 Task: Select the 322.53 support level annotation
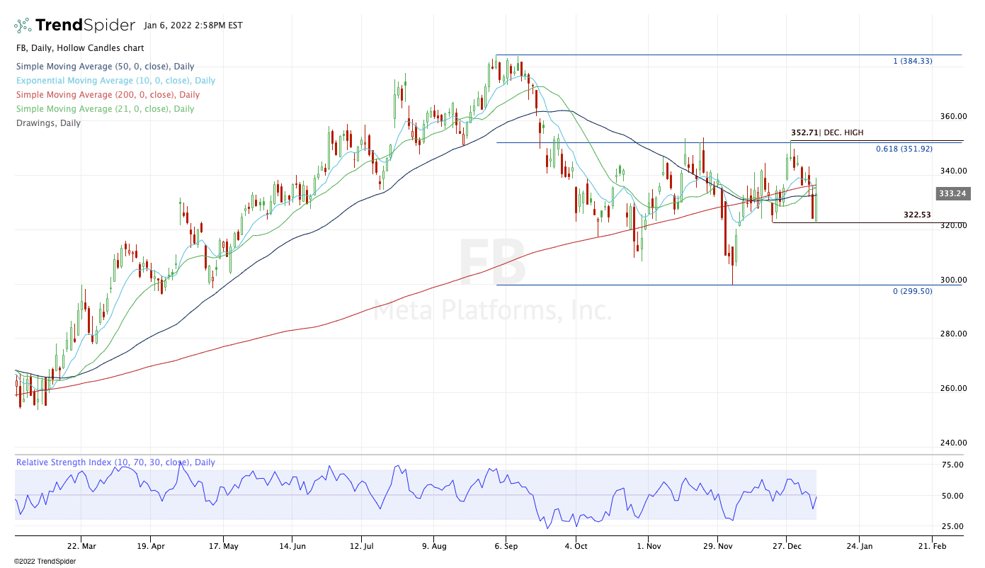pos(917,215)
